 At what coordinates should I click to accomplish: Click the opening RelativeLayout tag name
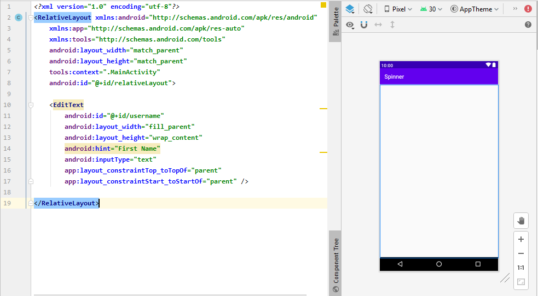65,17
